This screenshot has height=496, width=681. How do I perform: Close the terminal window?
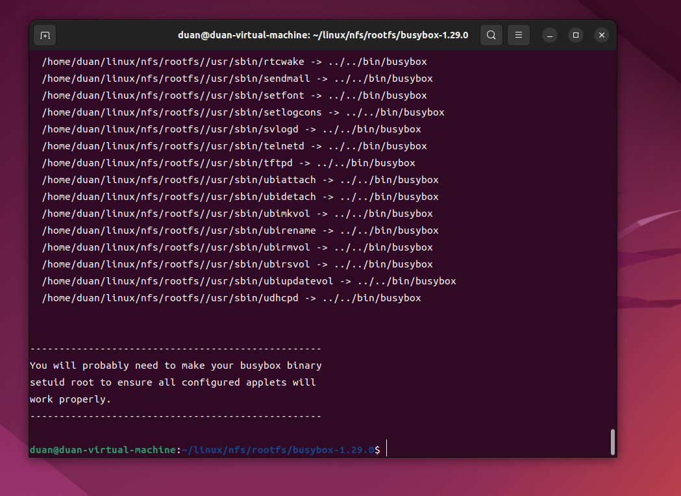click(x=602, y=35)
